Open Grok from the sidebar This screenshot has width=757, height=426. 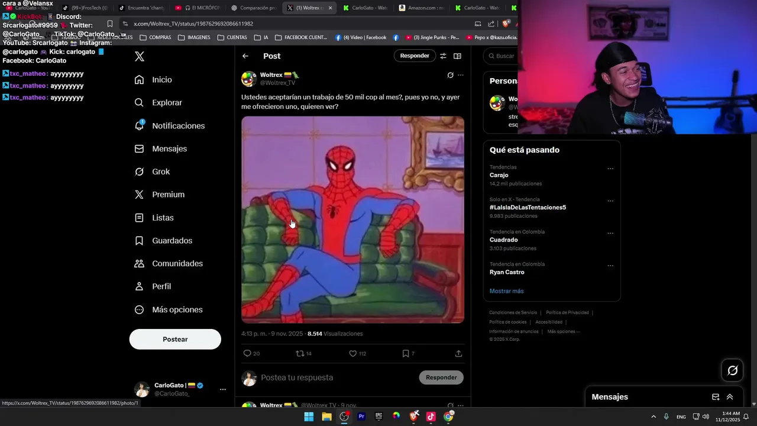coord(153,172)
